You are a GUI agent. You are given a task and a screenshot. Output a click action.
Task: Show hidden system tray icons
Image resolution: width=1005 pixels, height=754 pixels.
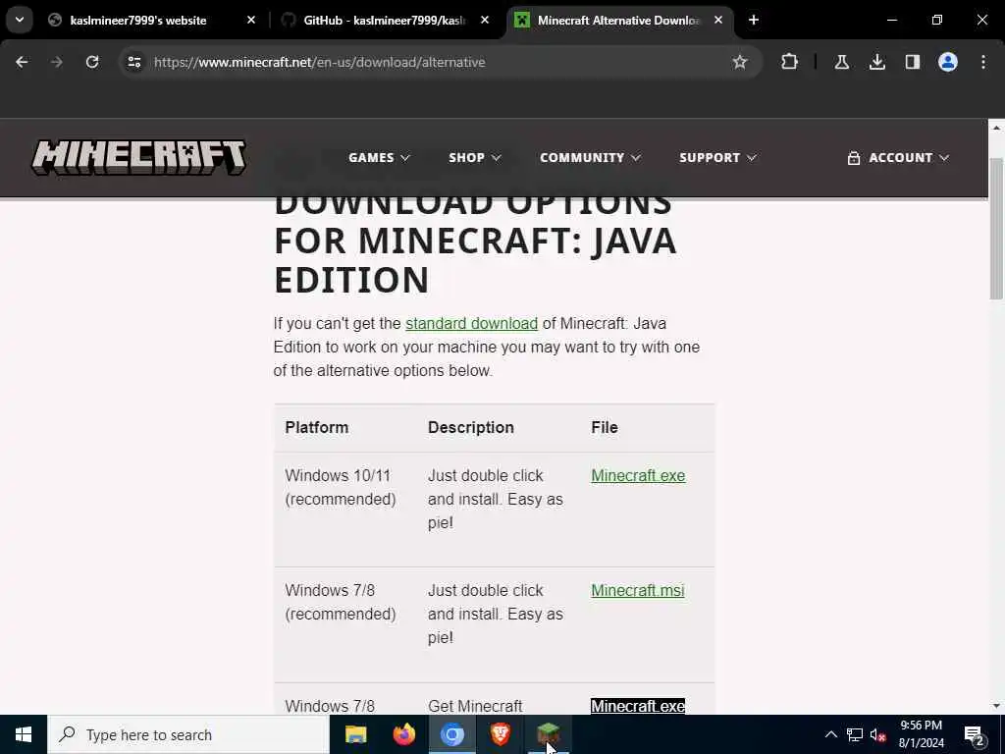[x=830, y=734]
